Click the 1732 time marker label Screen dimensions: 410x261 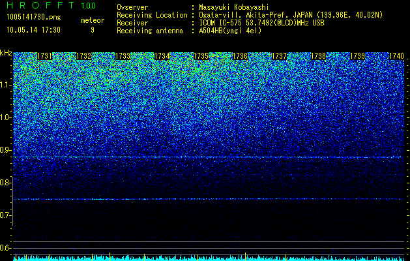click(x=83, y=56)
